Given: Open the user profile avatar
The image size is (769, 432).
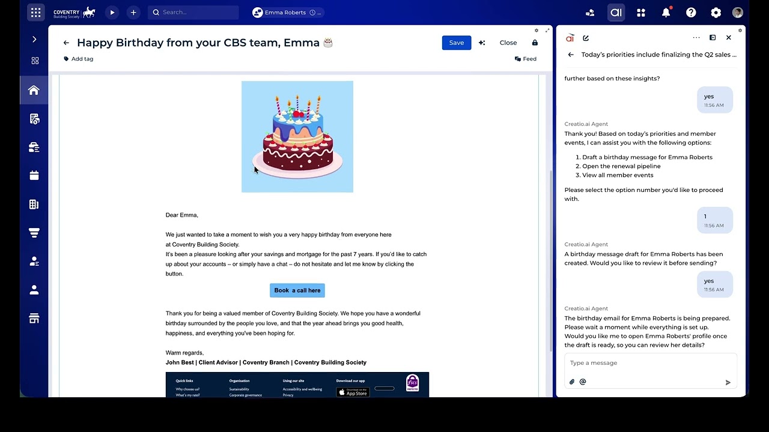Looking at the screenshot, I should [x=738, y=13].
